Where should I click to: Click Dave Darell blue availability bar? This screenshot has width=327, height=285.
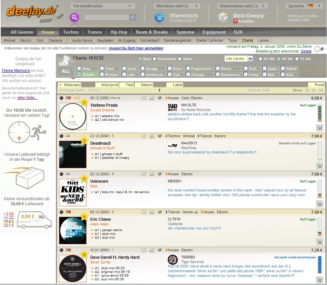(x=320, y=265)
